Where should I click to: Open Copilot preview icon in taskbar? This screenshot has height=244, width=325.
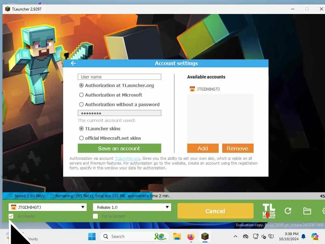pyautogui.click(x=315, y=236)
